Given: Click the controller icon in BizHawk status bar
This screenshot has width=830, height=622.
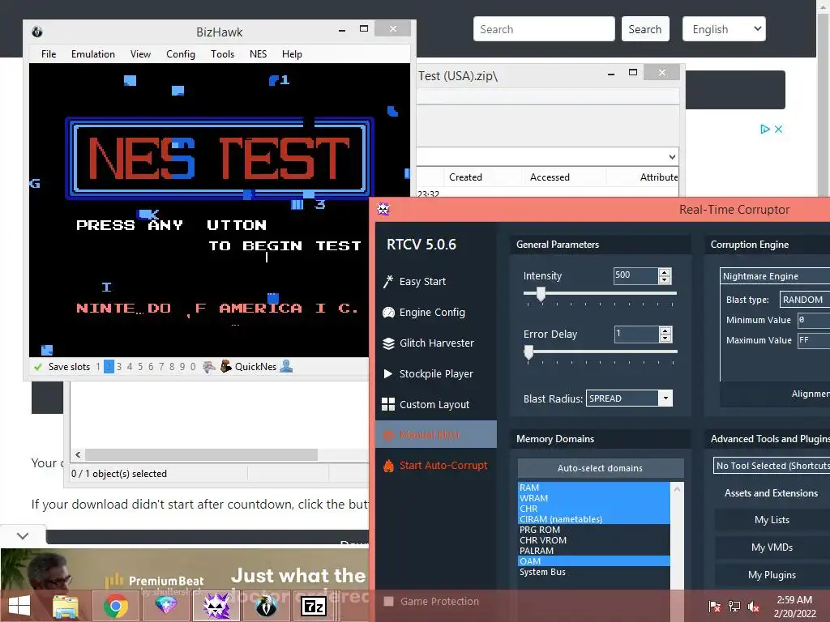Looking at the screenshot, I should [x=209, y=367].
